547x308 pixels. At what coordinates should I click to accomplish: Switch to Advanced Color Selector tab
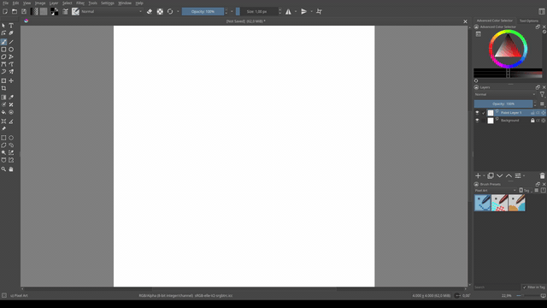pyautogui.click(x=495, y=21)
